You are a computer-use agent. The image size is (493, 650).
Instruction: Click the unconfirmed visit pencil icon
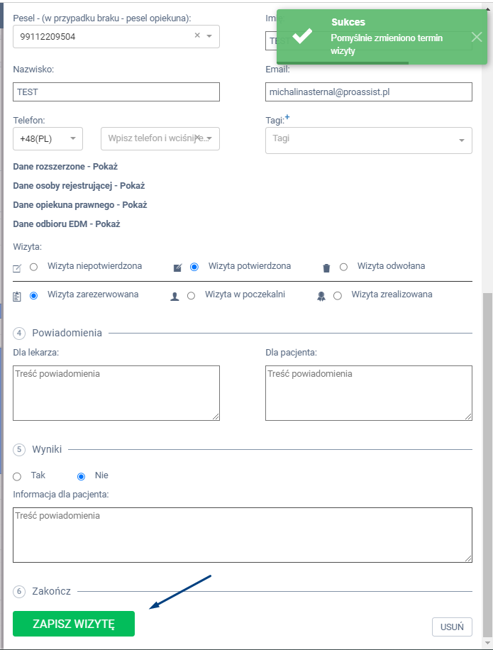[x=18, y=268]
